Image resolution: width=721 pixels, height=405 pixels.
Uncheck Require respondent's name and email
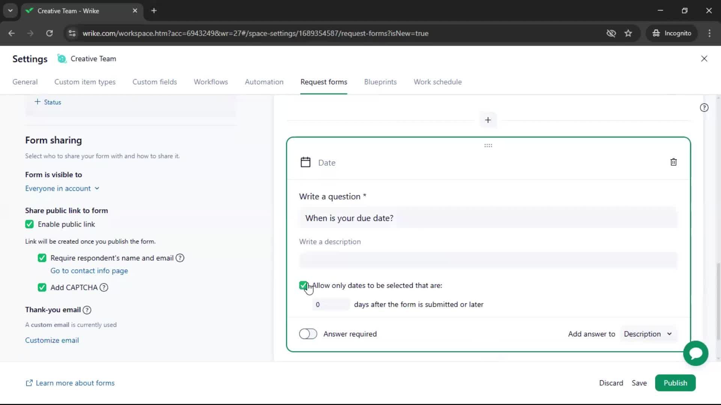[x=42, y=258]
